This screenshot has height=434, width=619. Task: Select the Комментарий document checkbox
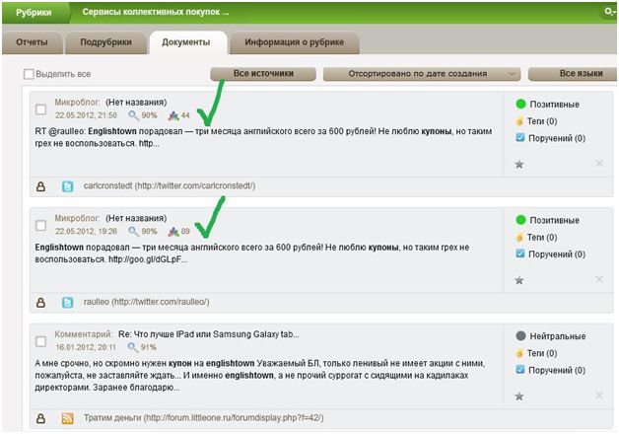(x=41, y=341)
